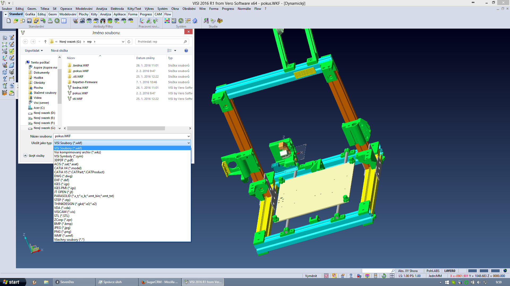This screenshot has width=510, height=286.
Task: Click the blue help icon in save dialog
Action: [x=186, y=51]
